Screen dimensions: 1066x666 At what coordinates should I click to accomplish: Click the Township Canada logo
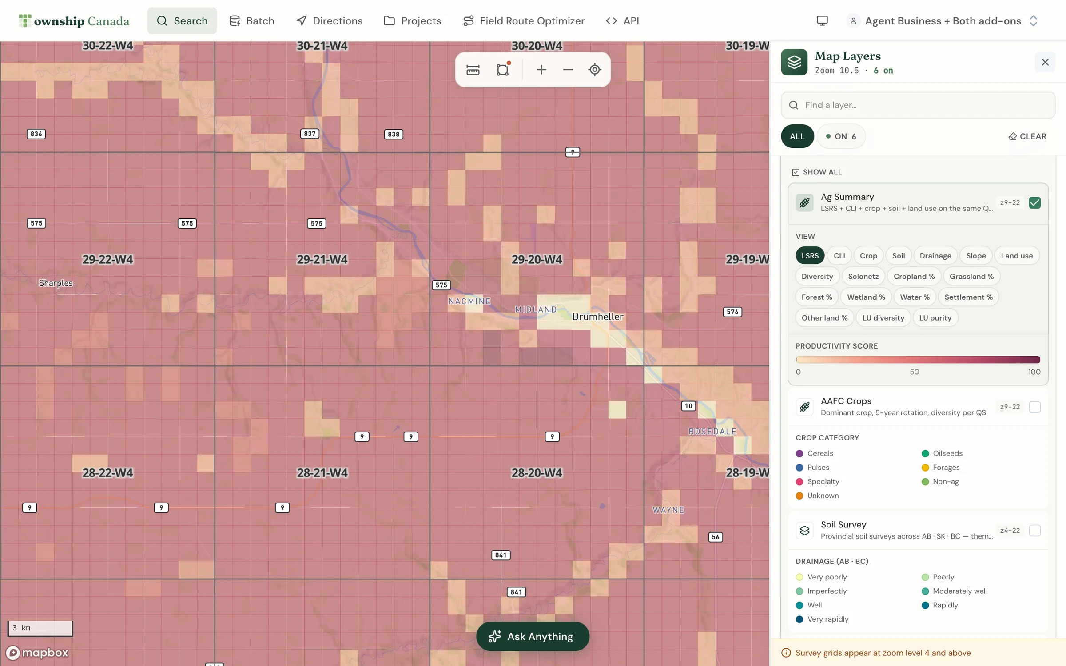pos(74,21)
